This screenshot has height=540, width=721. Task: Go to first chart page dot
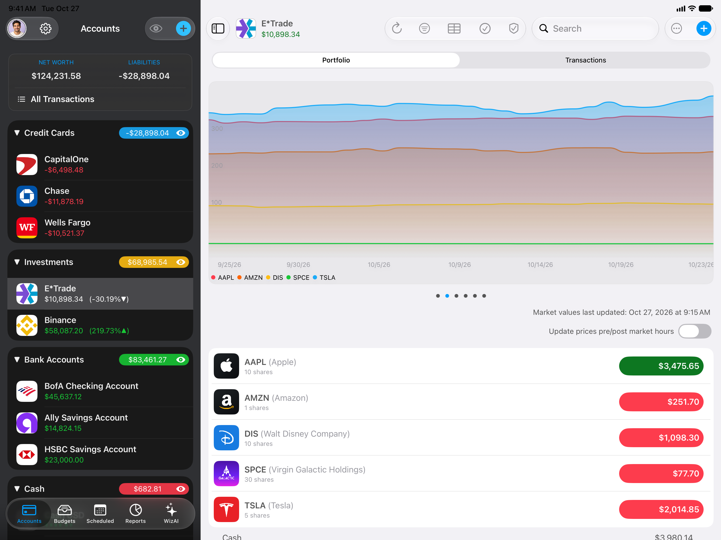pyautogui.click(x=438, y=296)
